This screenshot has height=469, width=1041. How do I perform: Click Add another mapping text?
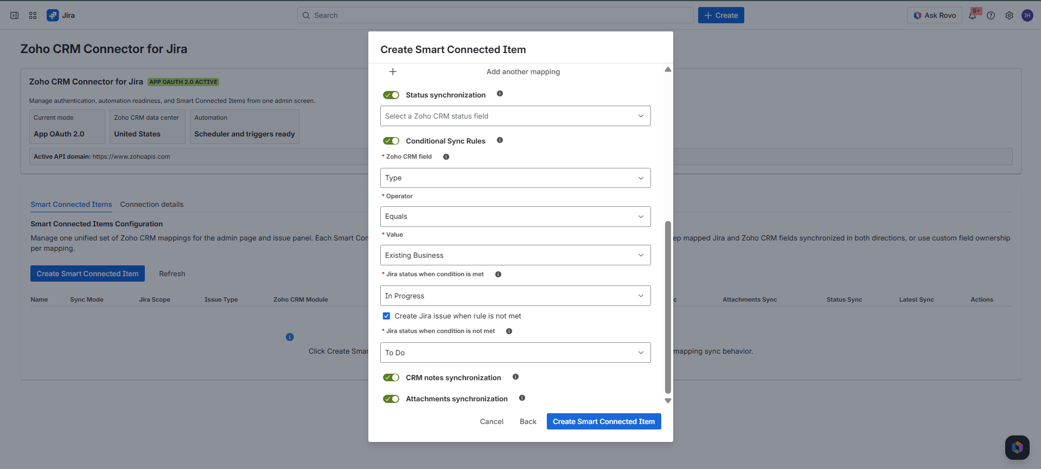pyautogui.click(x=523, y=71)
